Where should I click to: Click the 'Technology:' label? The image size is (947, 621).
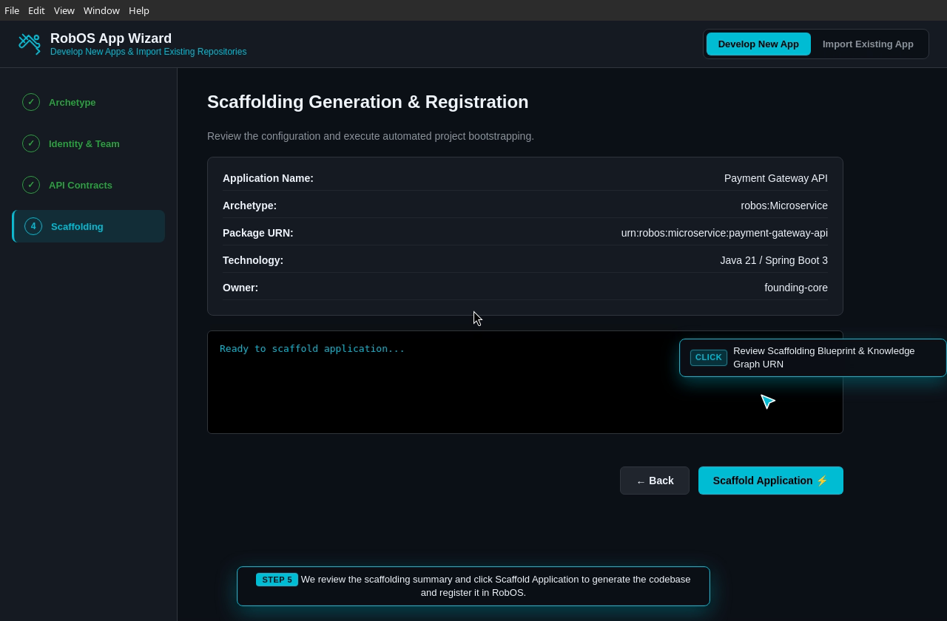coord(253,260)
